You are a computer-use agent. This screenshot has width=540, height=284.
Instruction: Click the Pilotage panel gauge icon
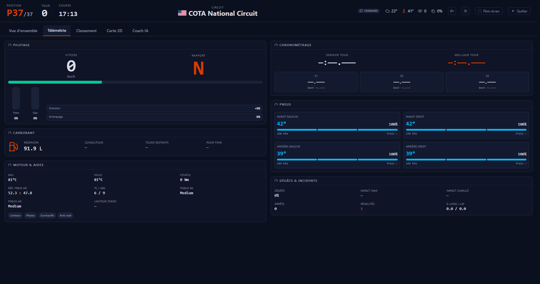click(x=10, y=45)
